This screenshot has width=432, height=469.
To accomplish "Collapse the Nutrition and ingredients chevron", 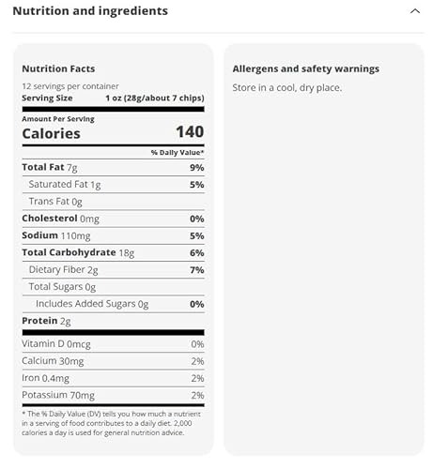I will pos(415,11).
